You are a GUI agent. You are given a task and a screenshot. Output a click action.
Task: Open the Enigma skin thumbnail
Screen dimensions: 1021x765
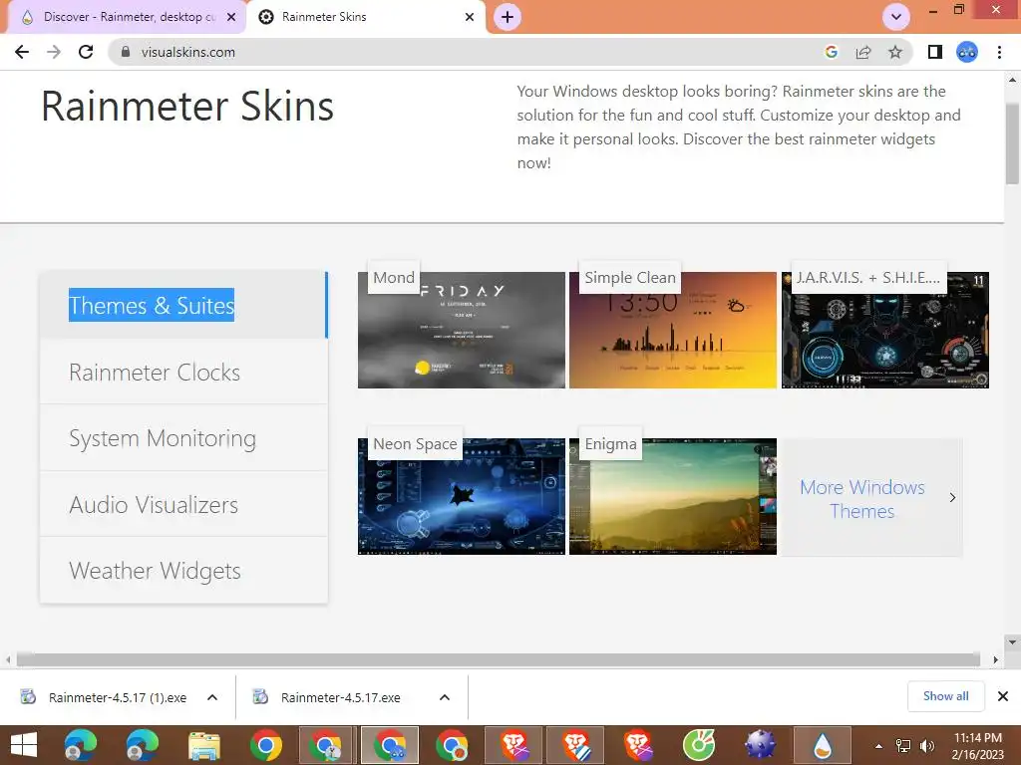point(673,496)
